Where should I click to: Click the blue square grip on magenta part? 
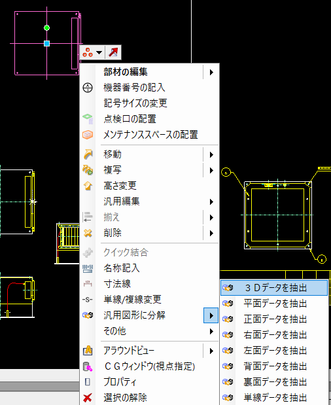tap(46, 43)
